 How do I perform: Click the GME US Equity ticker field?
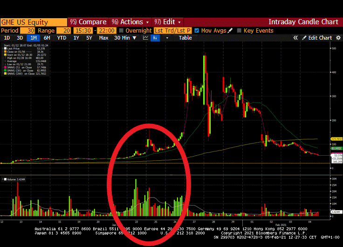(34, 22)
